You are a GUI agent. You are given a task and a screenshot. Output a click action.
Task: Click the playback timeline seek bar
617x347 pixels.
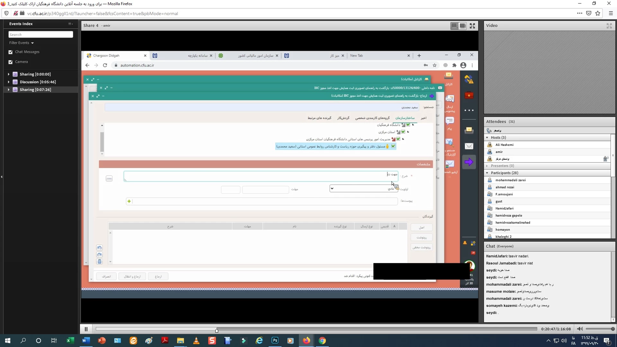316,329
